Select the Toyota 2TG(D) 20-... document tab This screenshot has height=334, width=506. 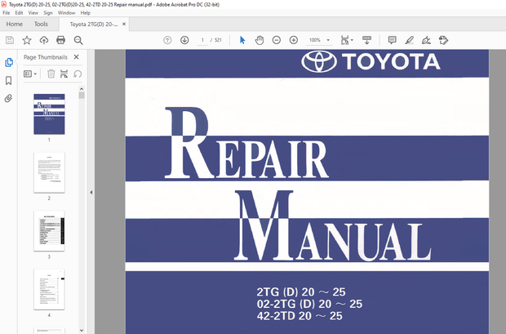[94, 24]
